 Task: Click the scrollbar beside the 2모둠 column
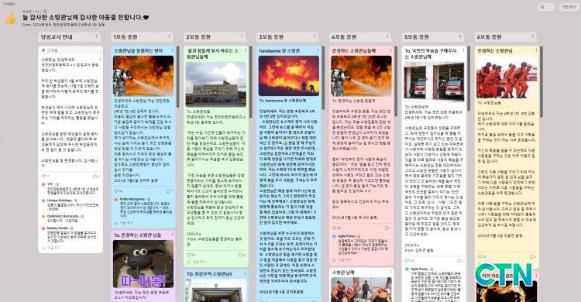(250, 81)
